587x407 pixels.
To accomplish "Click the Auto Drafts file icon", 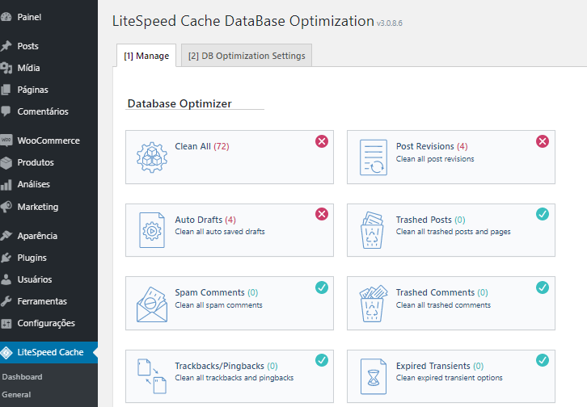I will 151,229.
